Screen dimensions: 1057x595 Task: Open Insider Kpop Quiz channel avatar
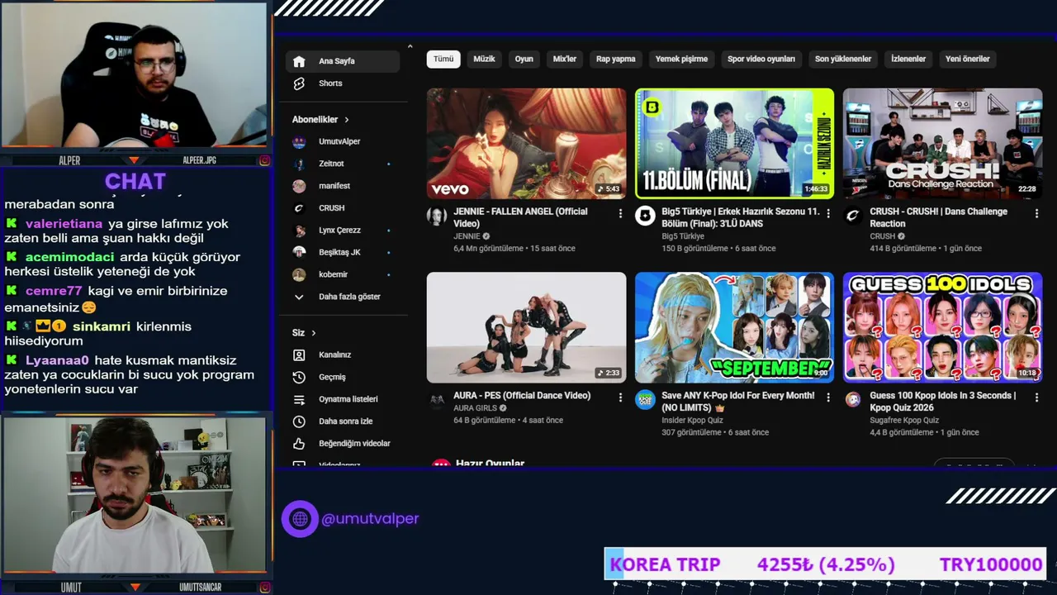coord(645,401)
